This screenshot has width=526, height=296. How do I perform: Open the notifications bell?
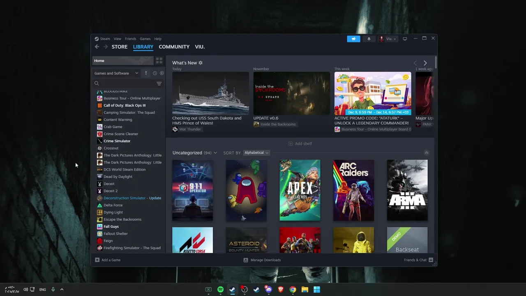coord(369,39)
